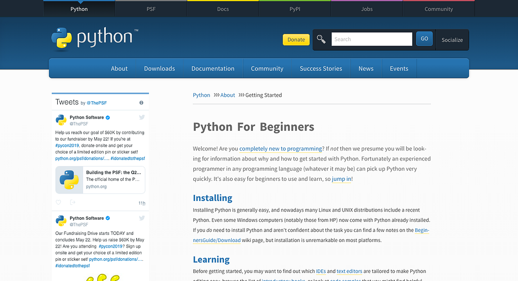Expand the Socialize menu
This screenshot has height=281, width=518.
[452, 39]
